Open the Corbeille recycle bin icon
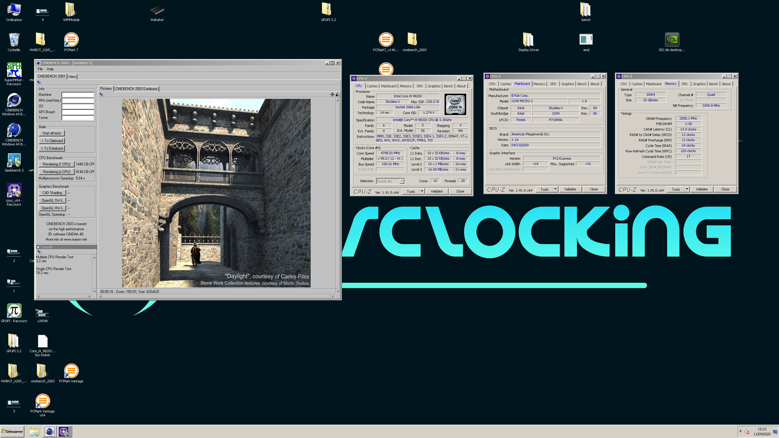Screen dimensions: 779x438 14,42
